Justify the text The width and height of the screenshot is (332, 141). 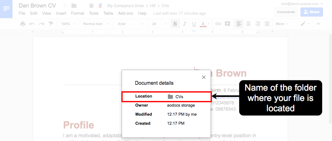coord(267,24)
